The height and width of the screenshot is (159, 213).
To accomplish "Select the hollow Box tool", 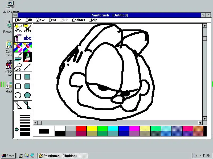I will pos(18,76).
